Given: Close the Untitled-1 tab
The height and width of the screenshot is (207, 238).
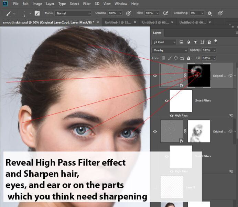Looking at the screenshot, I should tap(135, 22).
